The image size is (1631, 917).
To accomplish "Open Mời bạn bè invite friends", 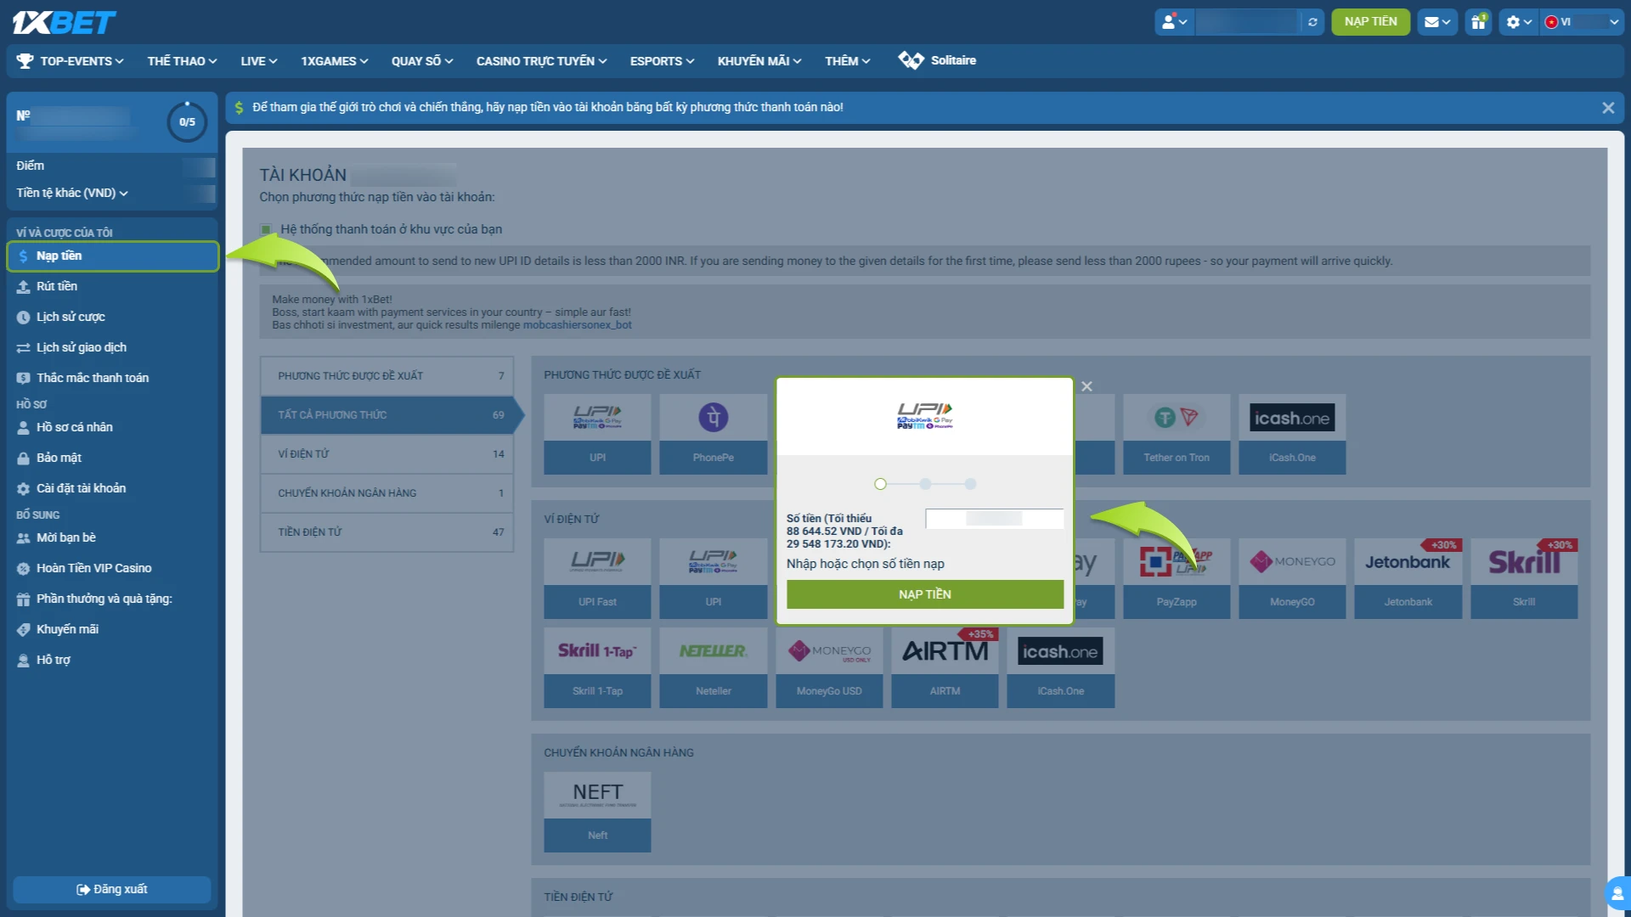I will (x=113, y=538).
